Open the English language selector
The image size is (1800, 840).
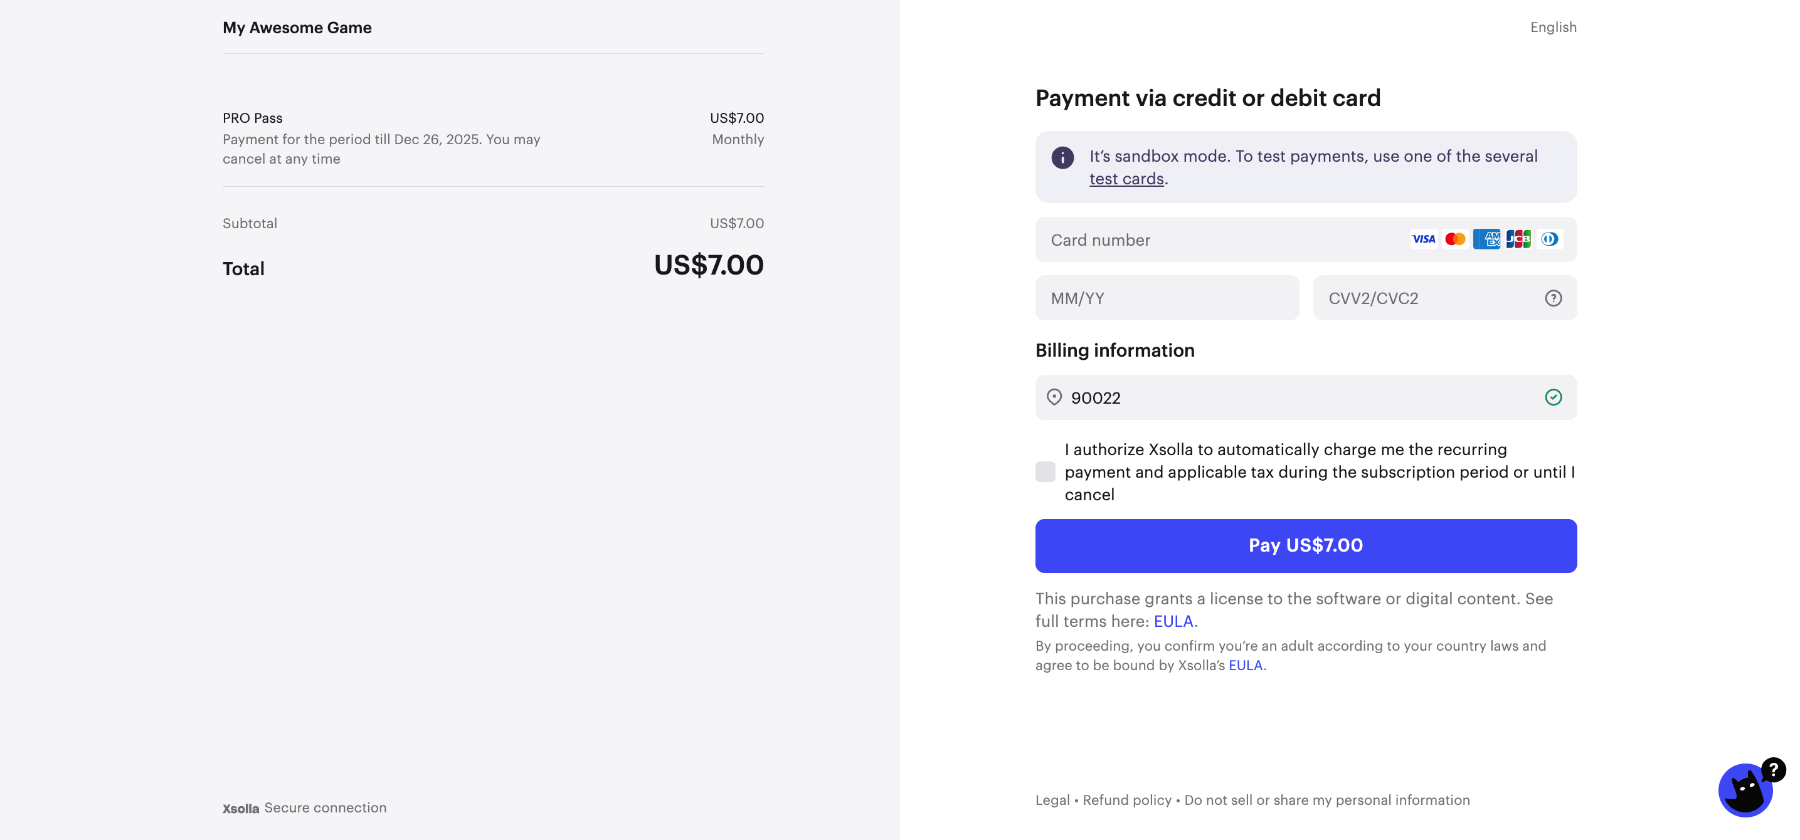(x=1553, y=27)
